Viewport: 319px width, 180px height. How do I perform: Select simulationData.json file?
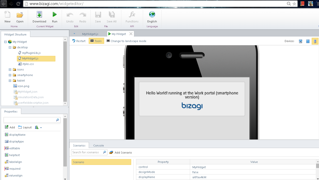pyautogui.click(x=28, y=97)
